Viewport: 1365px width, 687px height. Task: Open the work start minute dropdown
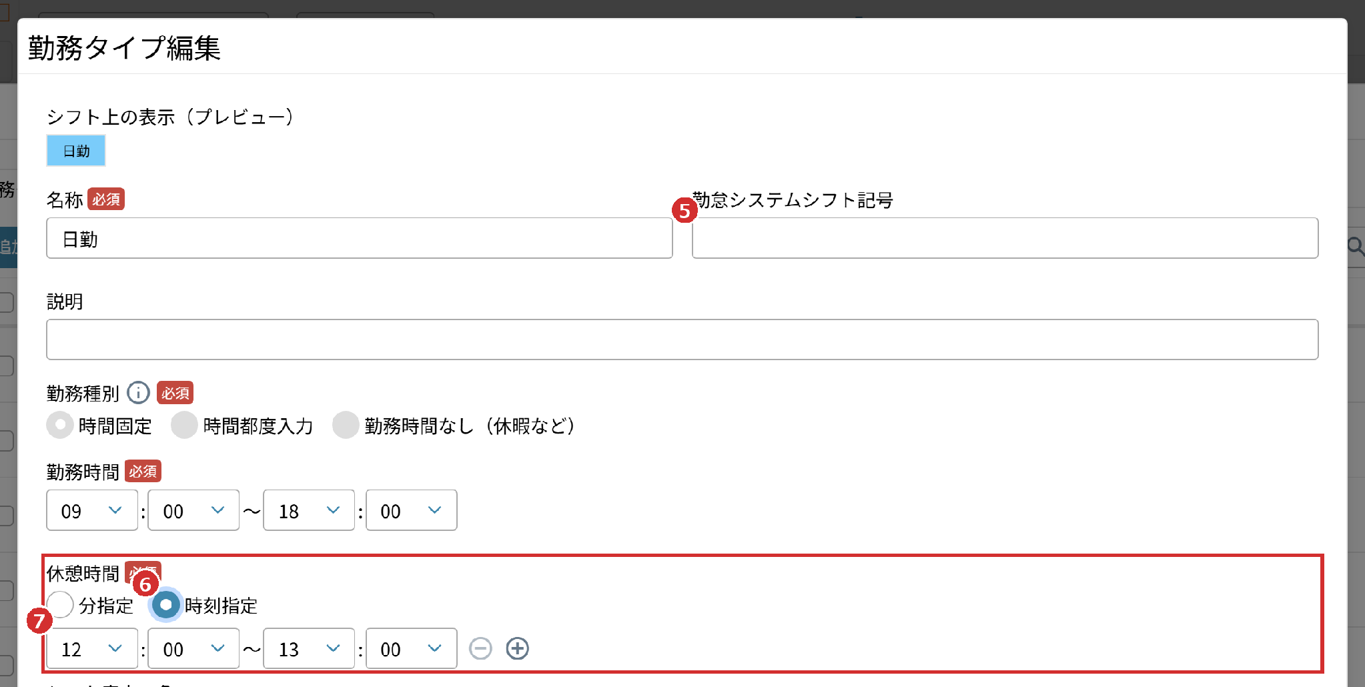(193, 510)
